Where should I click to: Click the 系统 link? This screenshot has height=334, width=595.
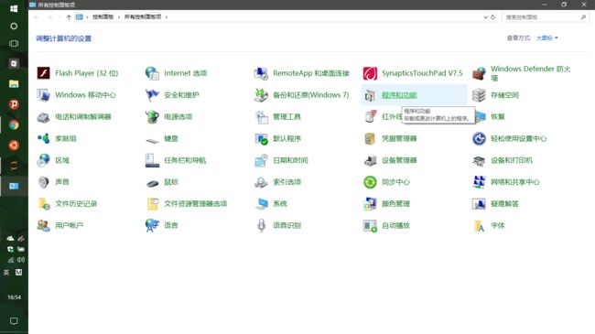point(280,203)
